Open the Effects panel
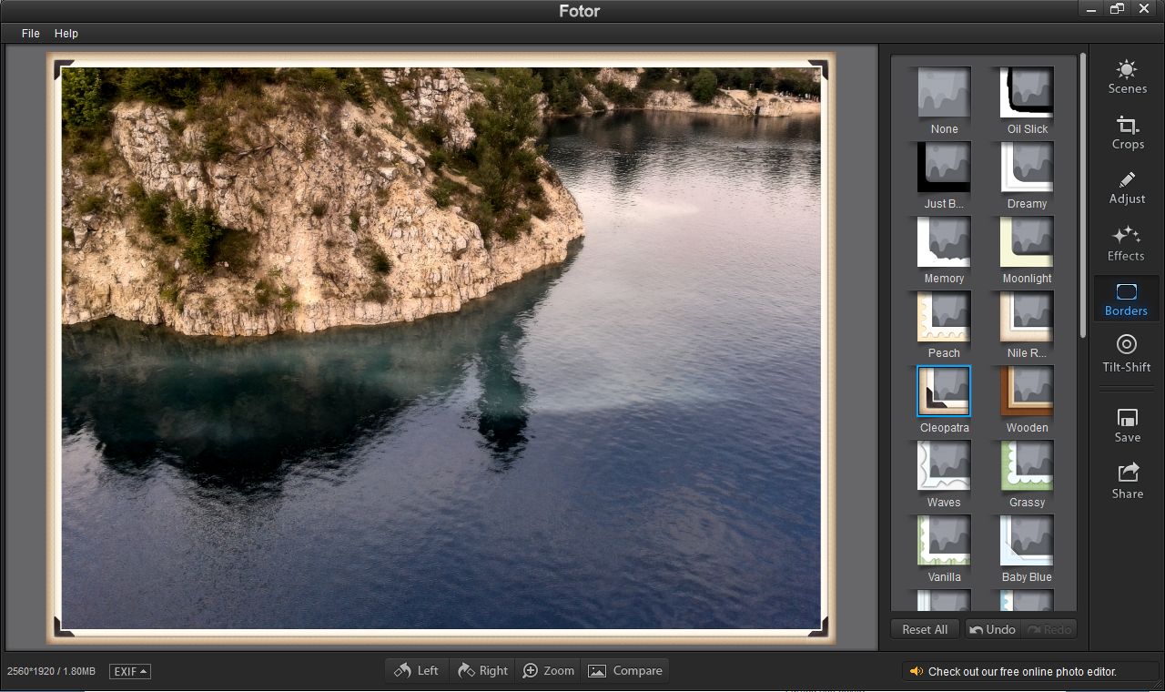This screenshot has height=692, width=1165. (x=1127, y=243)
